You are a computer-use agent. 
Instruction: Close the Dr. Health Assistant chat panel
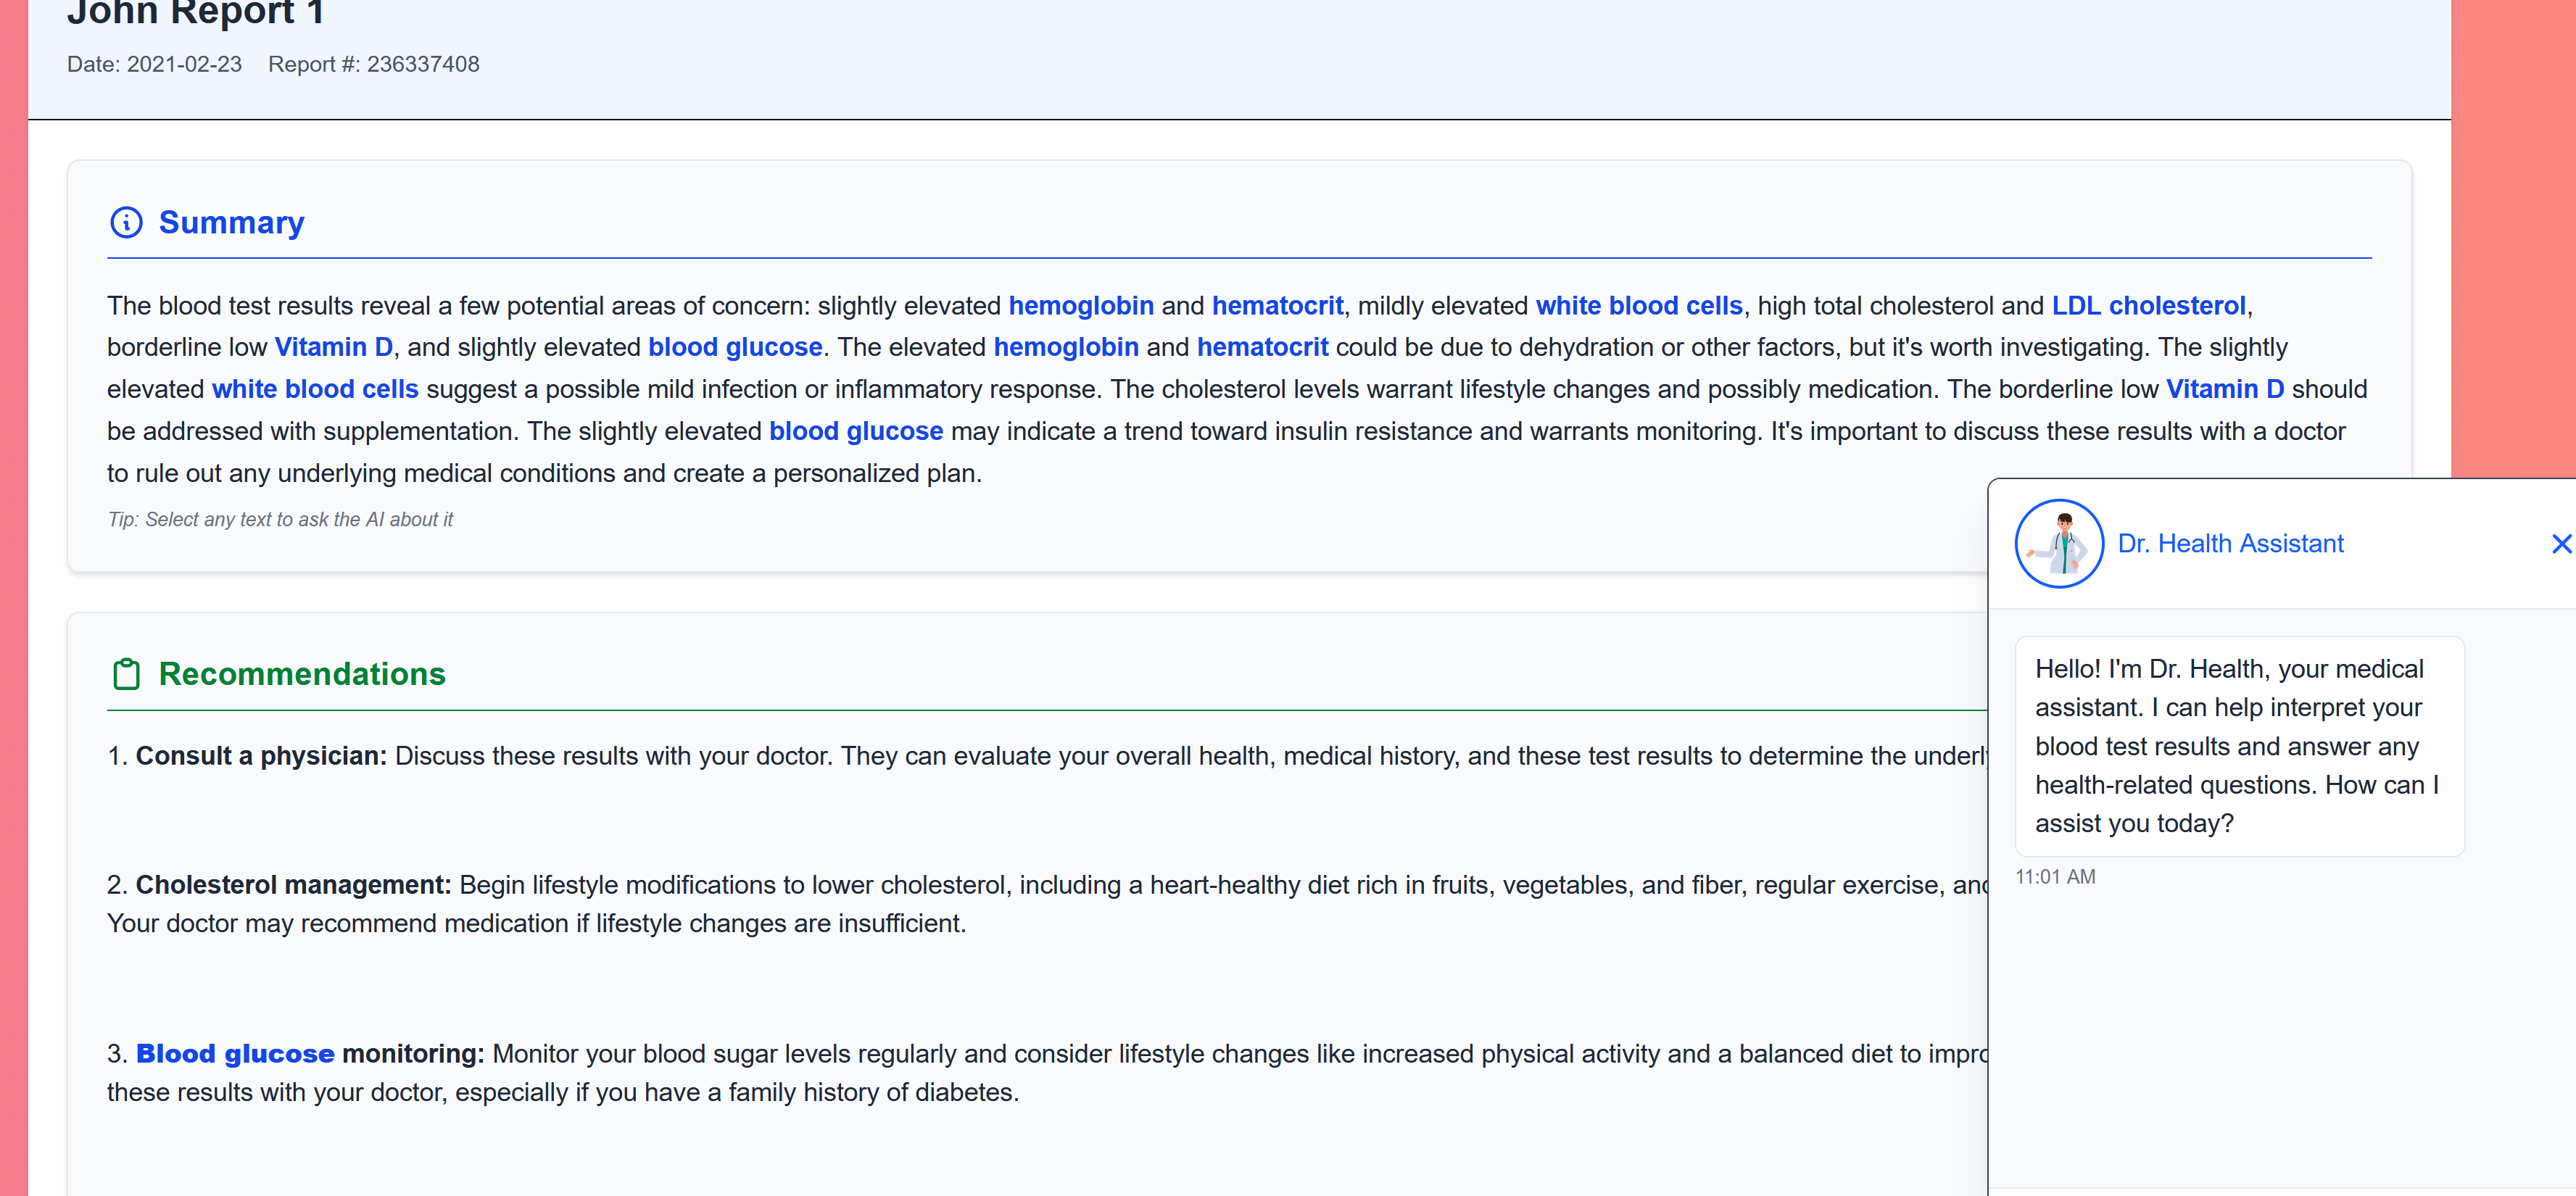pyautogui.click(x=2560, y=543)
